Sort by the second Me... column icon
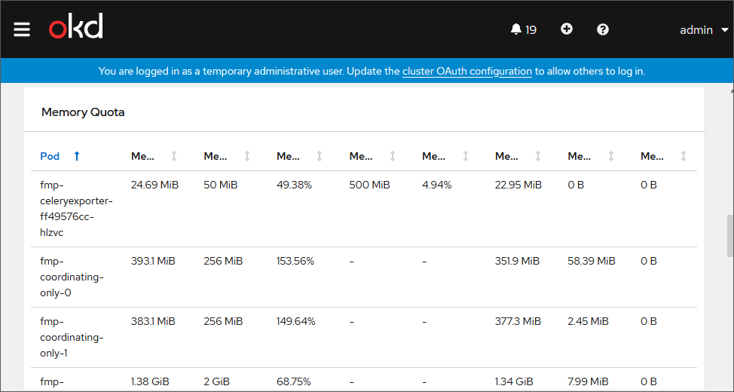734x392 pixels. coord(247,156)
